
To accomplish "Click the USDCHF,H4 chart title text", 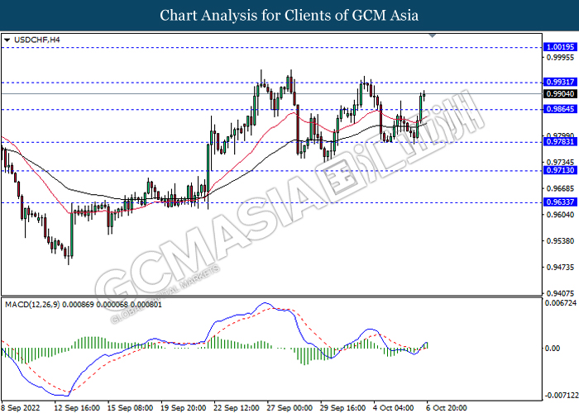I will (x=36, y=40).
